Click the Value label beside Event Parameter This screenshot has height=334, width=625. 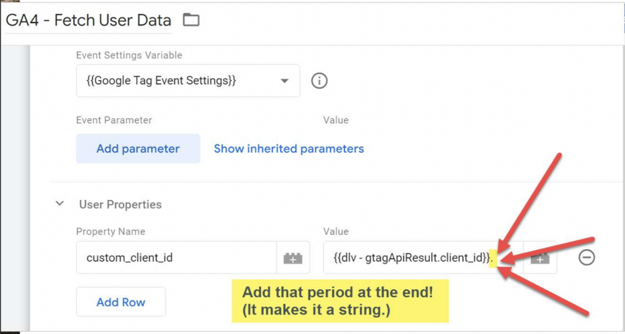point(336,120)
